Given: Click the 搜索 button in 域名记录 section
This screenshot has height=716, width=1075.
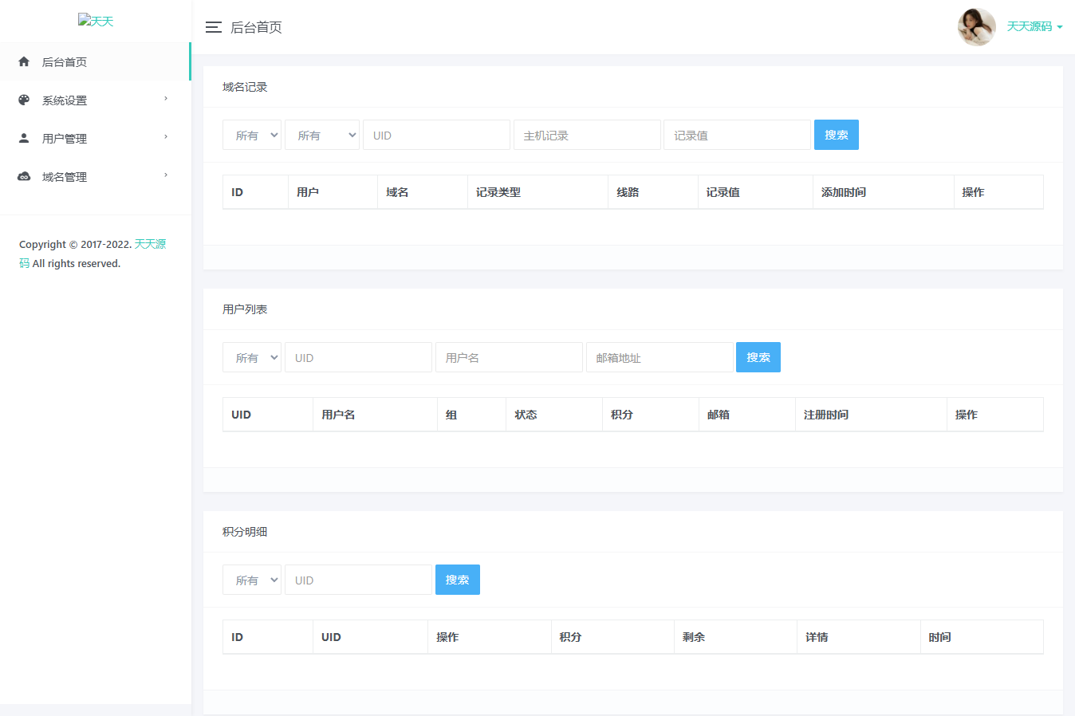Looking at the screenshot, I should 836,134.
